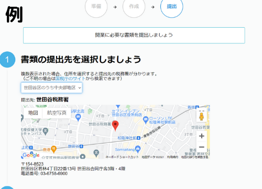Open 利用規約 link on map footer

point(172,157)
